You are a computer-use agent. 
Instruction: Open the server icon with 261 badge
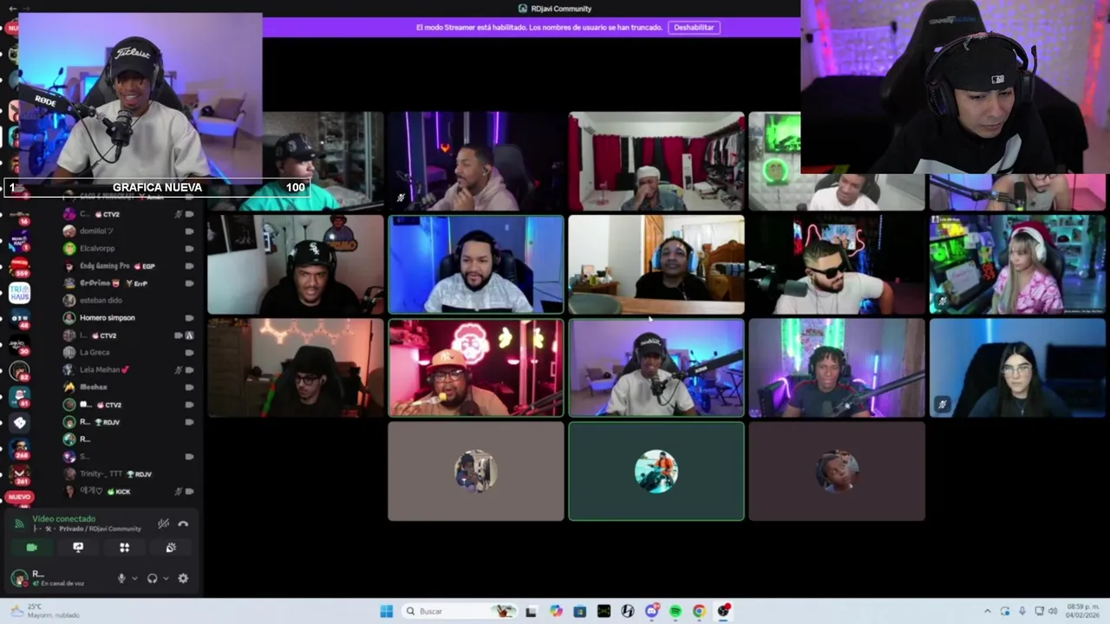19,474
